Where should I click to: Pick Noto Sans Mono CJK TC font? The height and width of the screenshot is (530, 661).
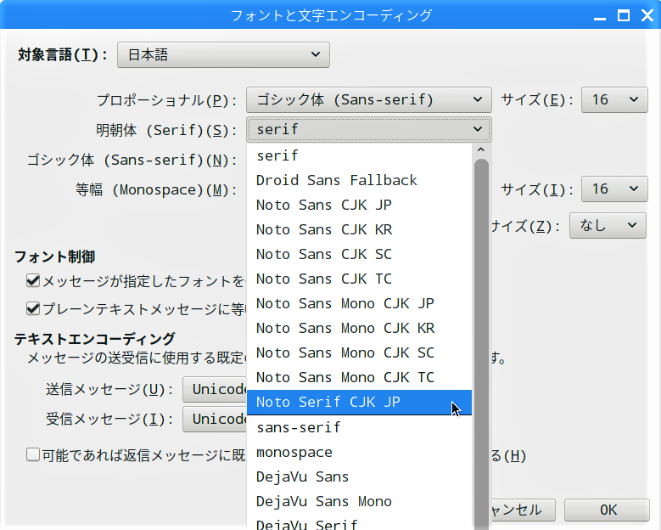click(x=359, y=377)
